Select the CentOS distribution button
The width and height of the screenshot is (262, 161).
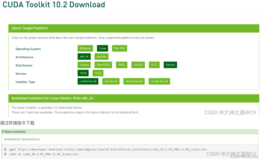138,65
